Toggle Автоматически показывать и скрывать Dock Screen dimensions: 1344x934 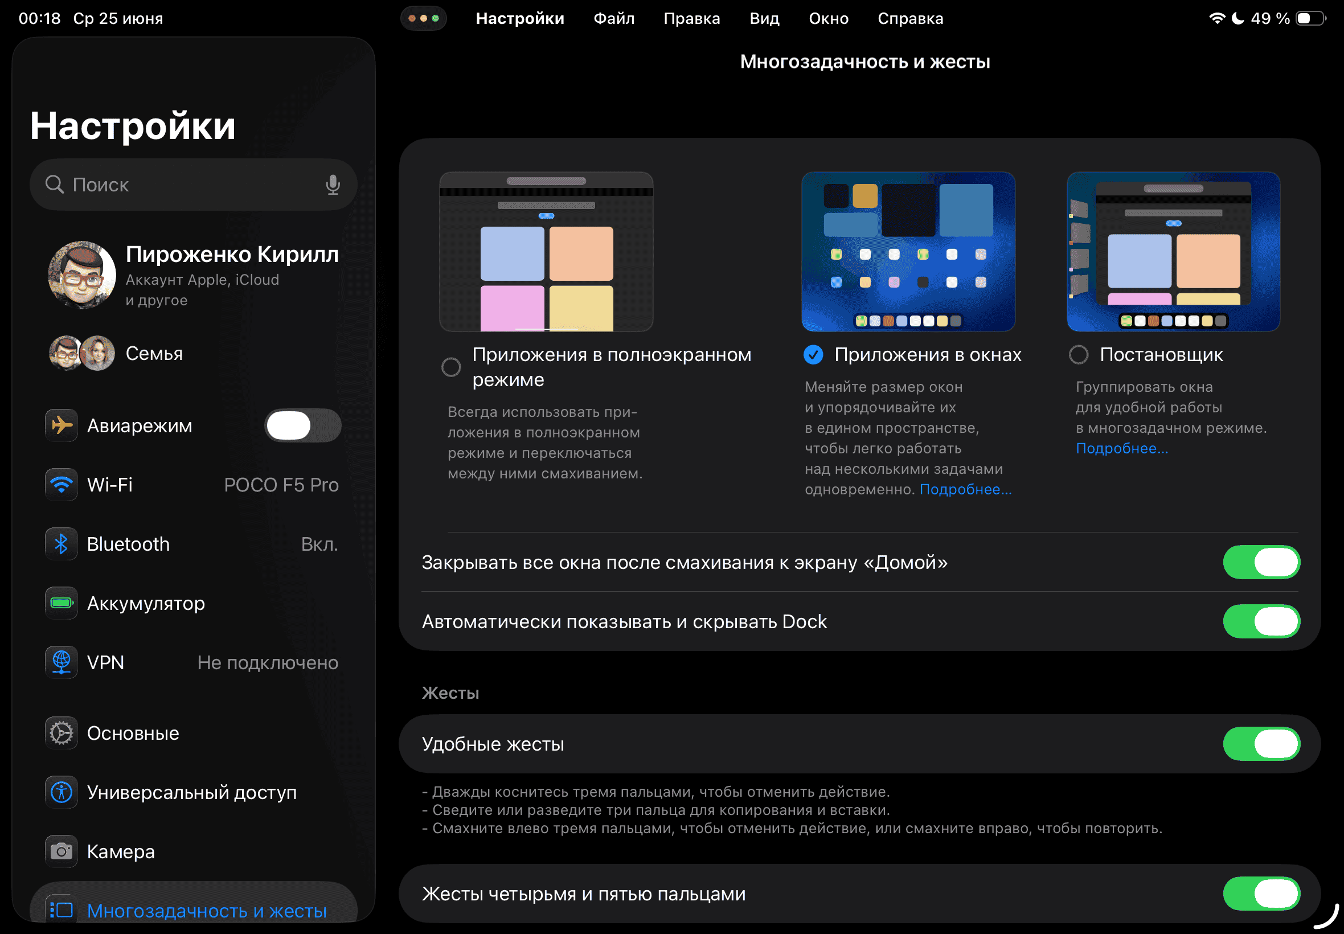[x=1261, y=621]
